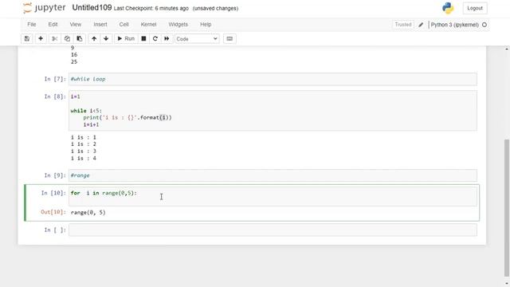This screenshot has width=510, height=287.
Task: Click in the #while loop cell
Action: pyautogui.click(x=273, y=79)
